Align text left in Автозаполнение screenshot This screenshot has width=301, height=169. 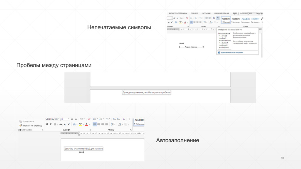pos(95,124)
